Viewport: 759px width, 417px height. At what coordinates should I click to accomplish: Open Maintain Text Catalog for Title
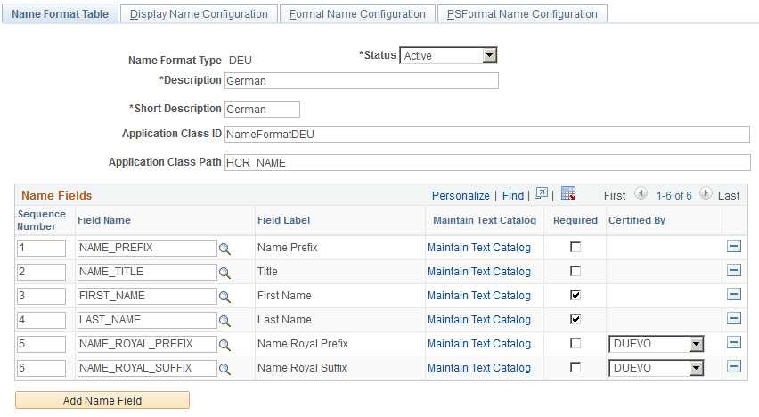pyautogui.click(x=478, y=272)
